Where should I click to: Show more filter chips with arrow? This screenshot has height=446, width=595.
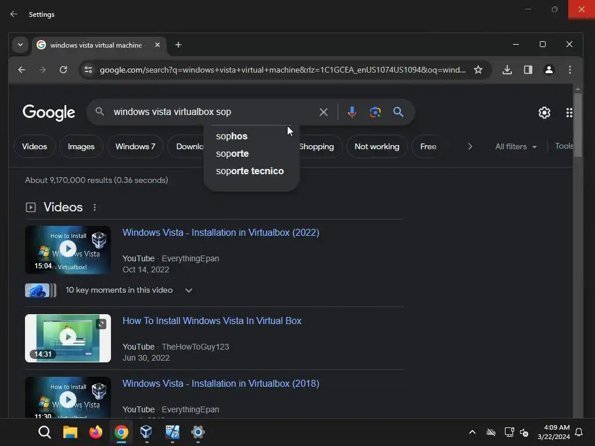469,146
